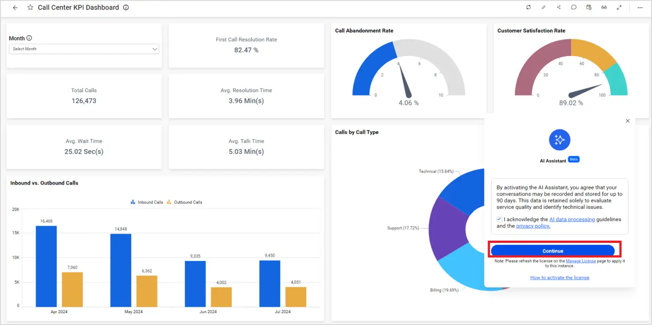Open the Select Month dropdown
652x325 pixels.
(x=84, y=49)
